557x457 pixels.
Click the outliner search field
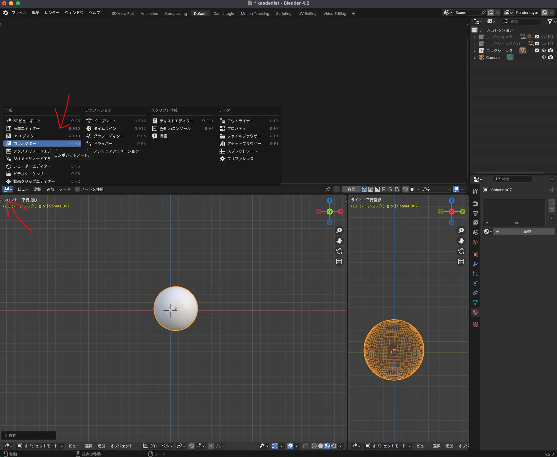tap(521, 22)
